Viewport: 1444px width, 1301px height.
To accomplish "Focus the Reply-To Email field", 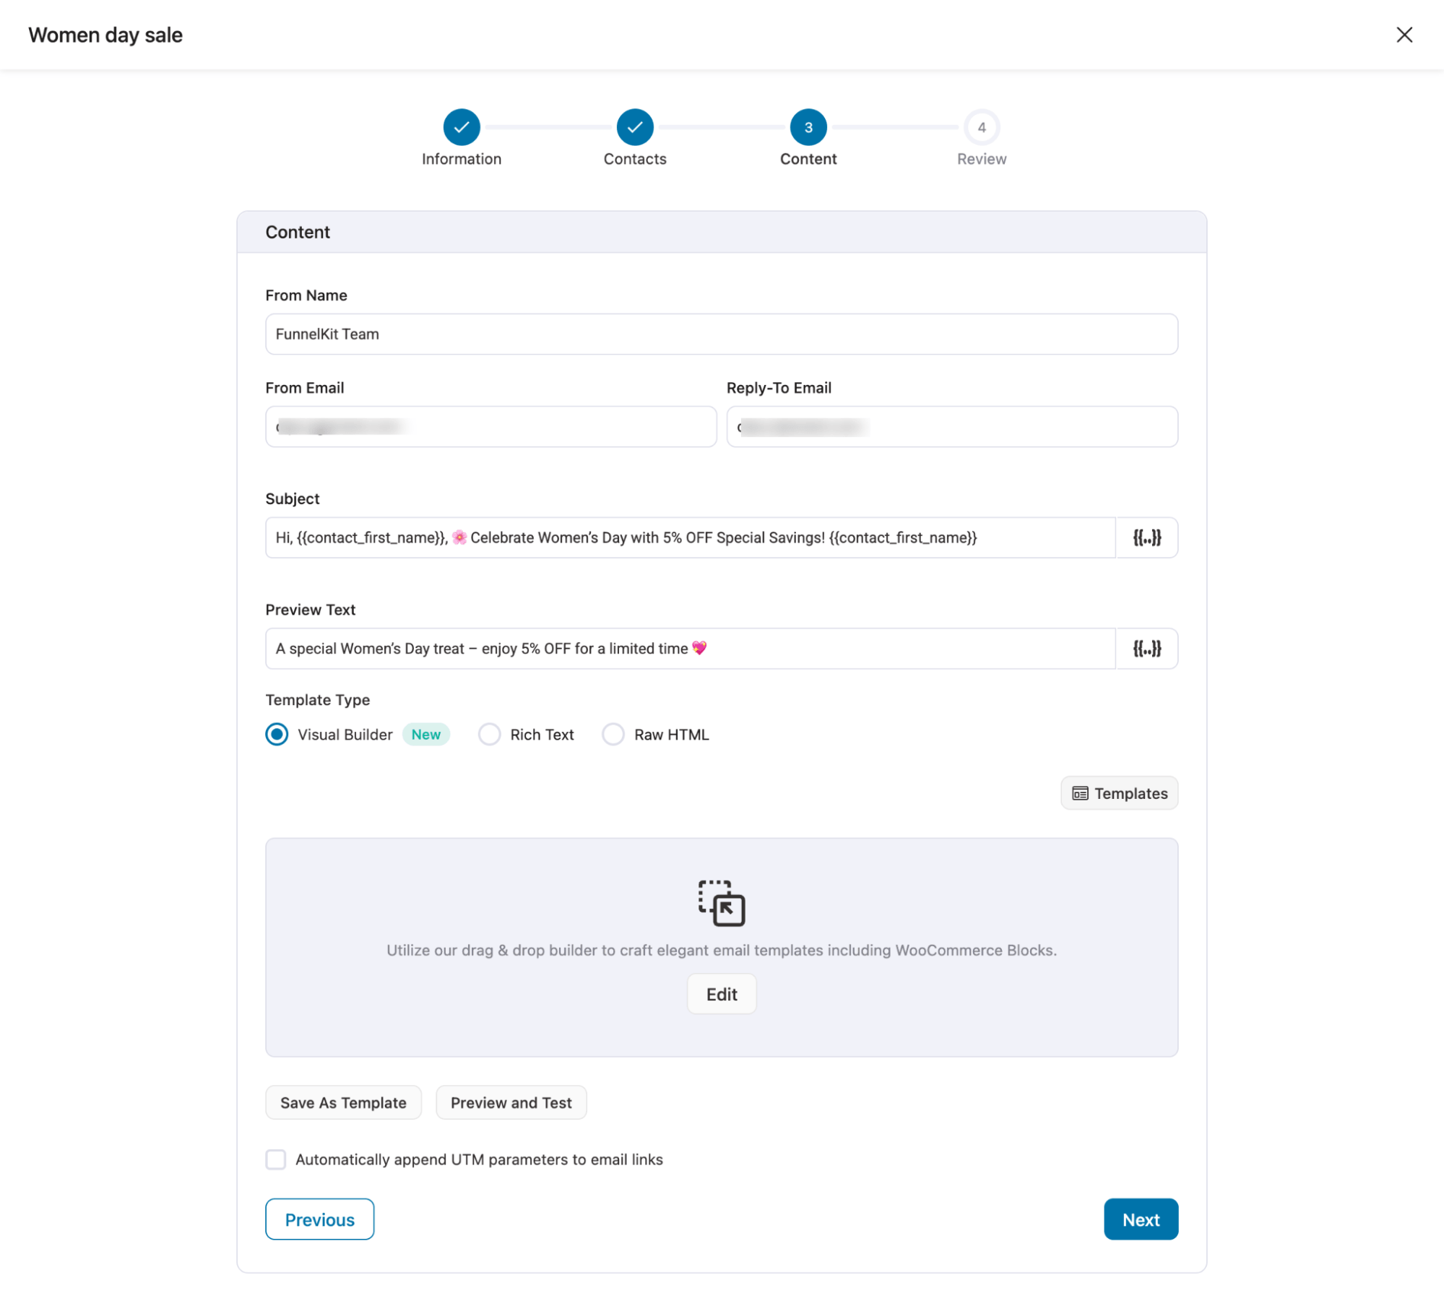I will pyautogui.click(x=952, y=427).
